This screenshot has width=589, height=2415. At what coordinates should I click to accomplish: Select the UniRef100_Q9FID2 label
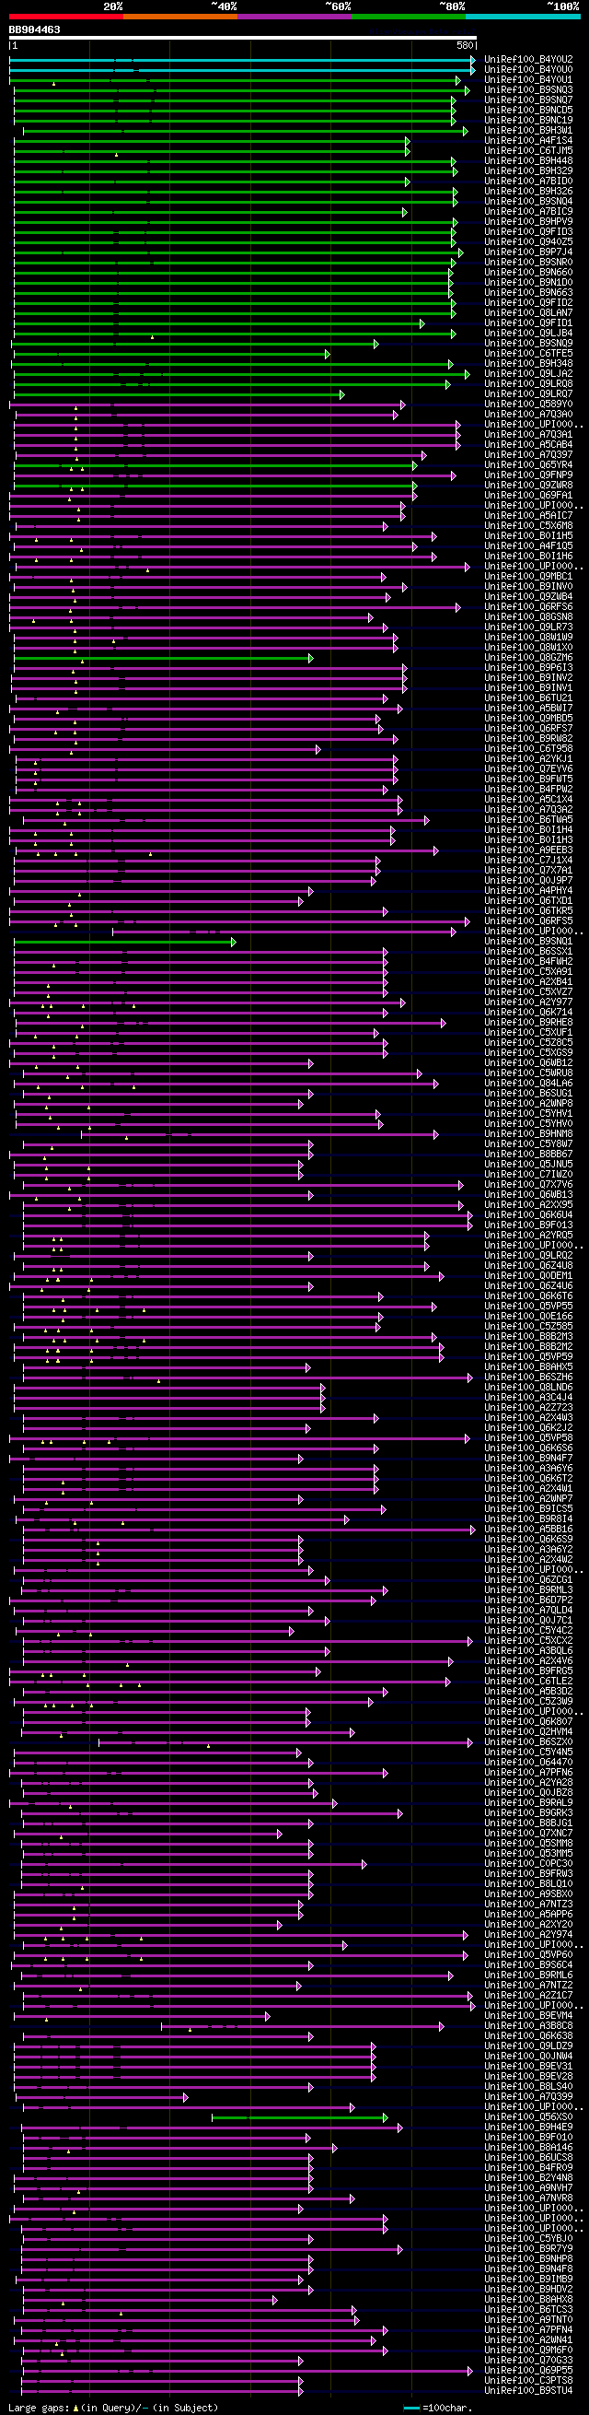pyautogui.click(x=528, y=303)
